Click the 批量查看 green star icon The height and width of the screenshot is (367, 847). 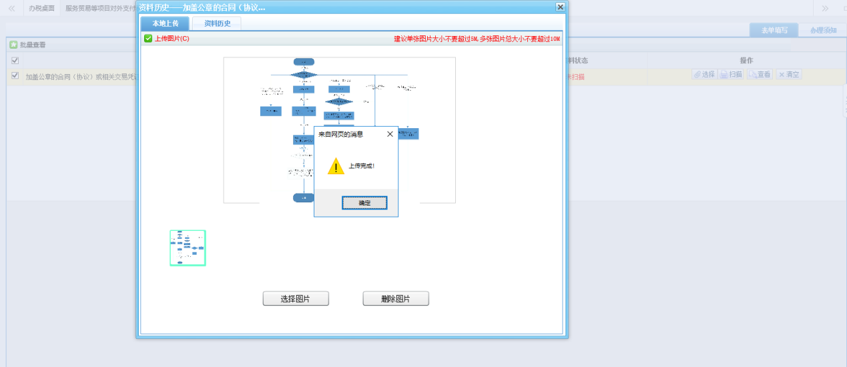tap(13, 45)
